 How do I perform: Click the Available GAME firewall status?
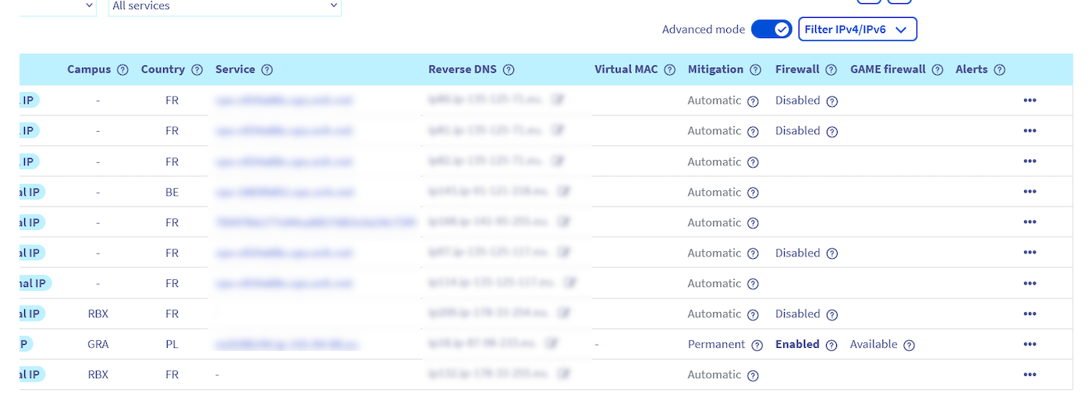tap(874, 345)
